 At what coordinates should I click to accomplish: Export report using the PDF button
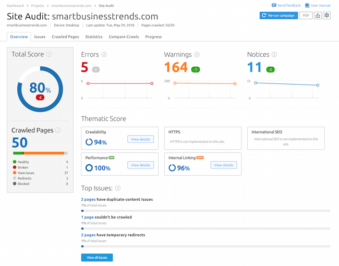pos(306,15)
